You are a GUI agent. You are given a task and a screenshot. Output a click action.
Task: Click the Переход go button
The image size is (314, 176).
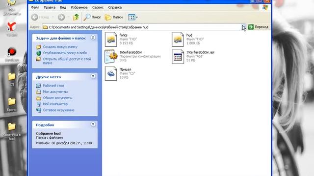(x=258, y=27)
